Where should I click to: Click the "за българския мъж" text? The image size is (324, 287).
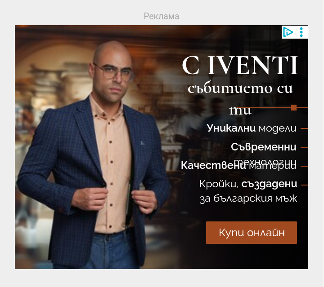coord(248,199)
